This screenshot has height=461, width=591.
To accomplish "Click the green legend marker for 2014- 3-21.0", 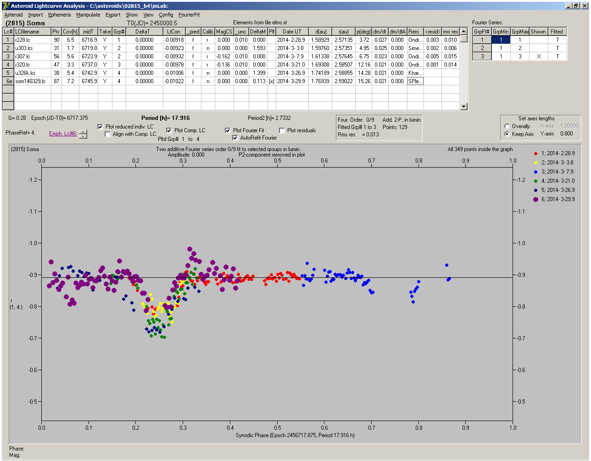I will coord(535,181).
